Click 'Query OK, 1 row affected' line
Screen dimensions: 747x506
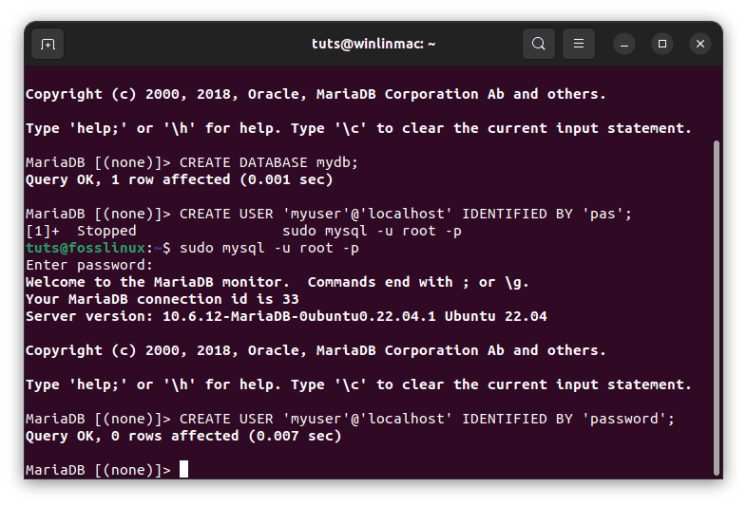coord(179,179)
